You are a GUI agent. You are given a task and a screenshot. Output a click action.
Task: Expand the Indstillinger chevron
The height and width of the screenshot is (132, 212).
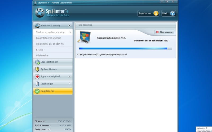[x=69, y=84]
